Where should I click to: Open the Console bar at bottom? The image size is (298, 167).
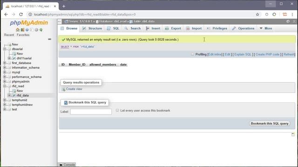67,165
